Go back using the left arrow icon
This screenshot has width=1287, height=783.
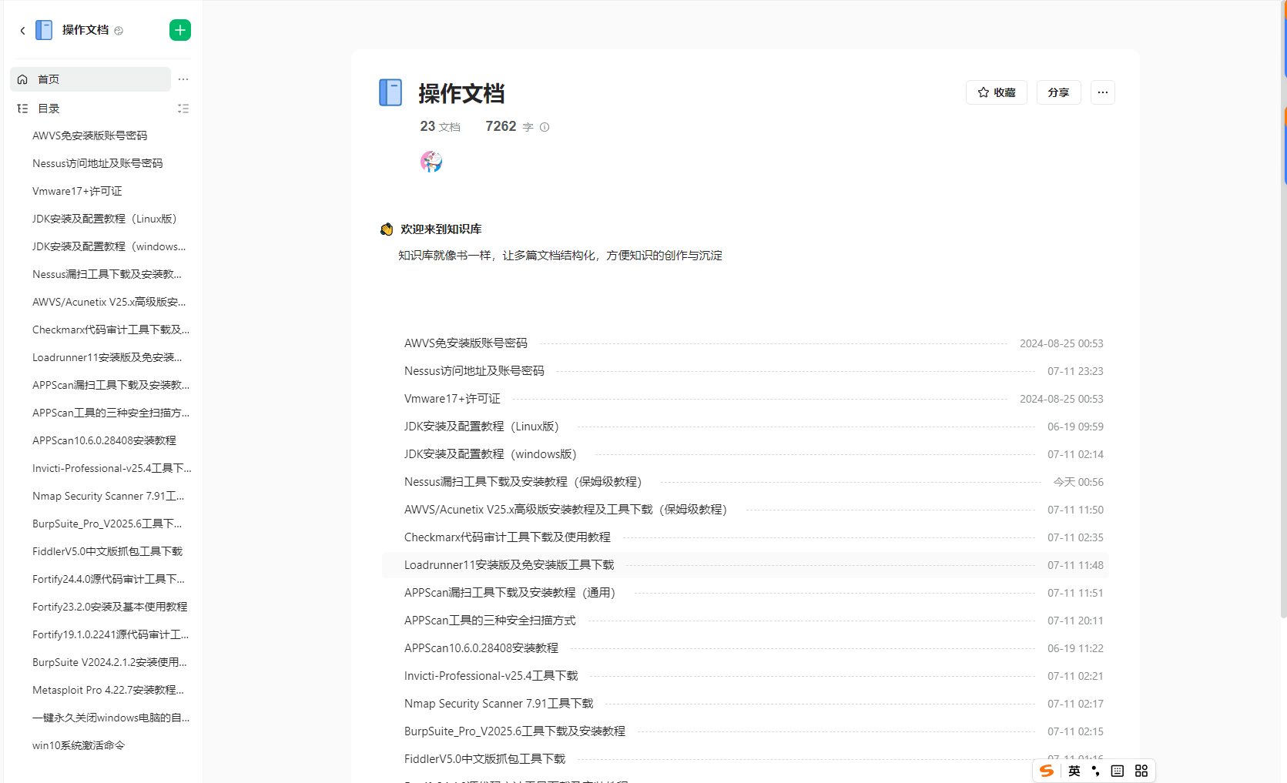click(x=22, y=31)
